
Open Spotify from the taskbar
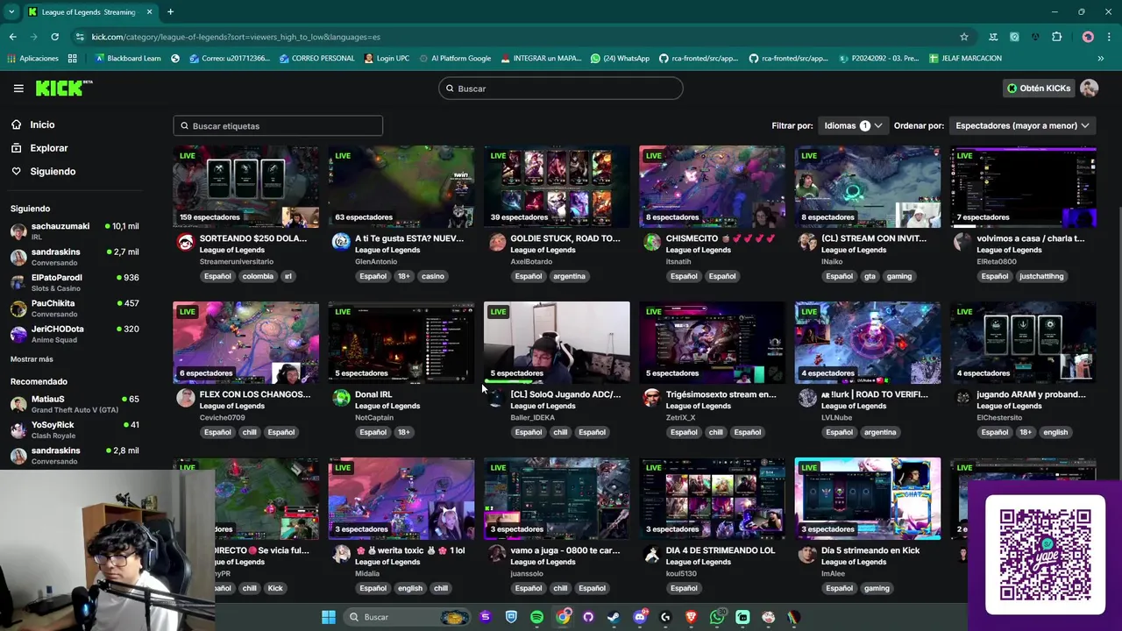[536, 617]
